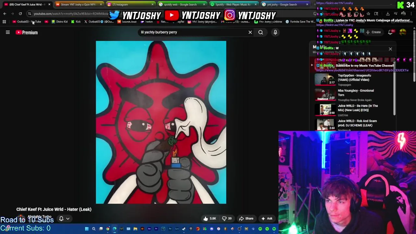
Task: Open Epic Games Launcher from taskbar
Action: [191, 229]
